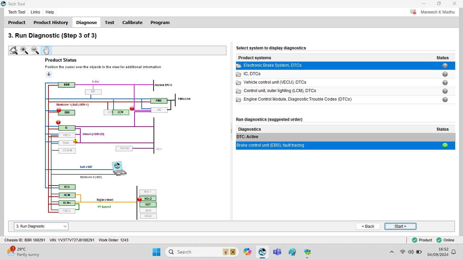This screenshot has width=463, height=260.
Task: Expand the Electronic Brake System, DTCs folder
Action: click(x=239, y=66)
